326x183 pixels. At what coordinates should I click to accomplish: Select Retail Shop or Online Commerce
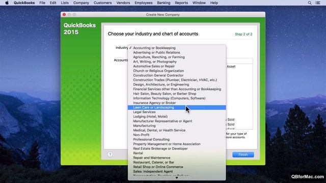click(x=177, y=167)
